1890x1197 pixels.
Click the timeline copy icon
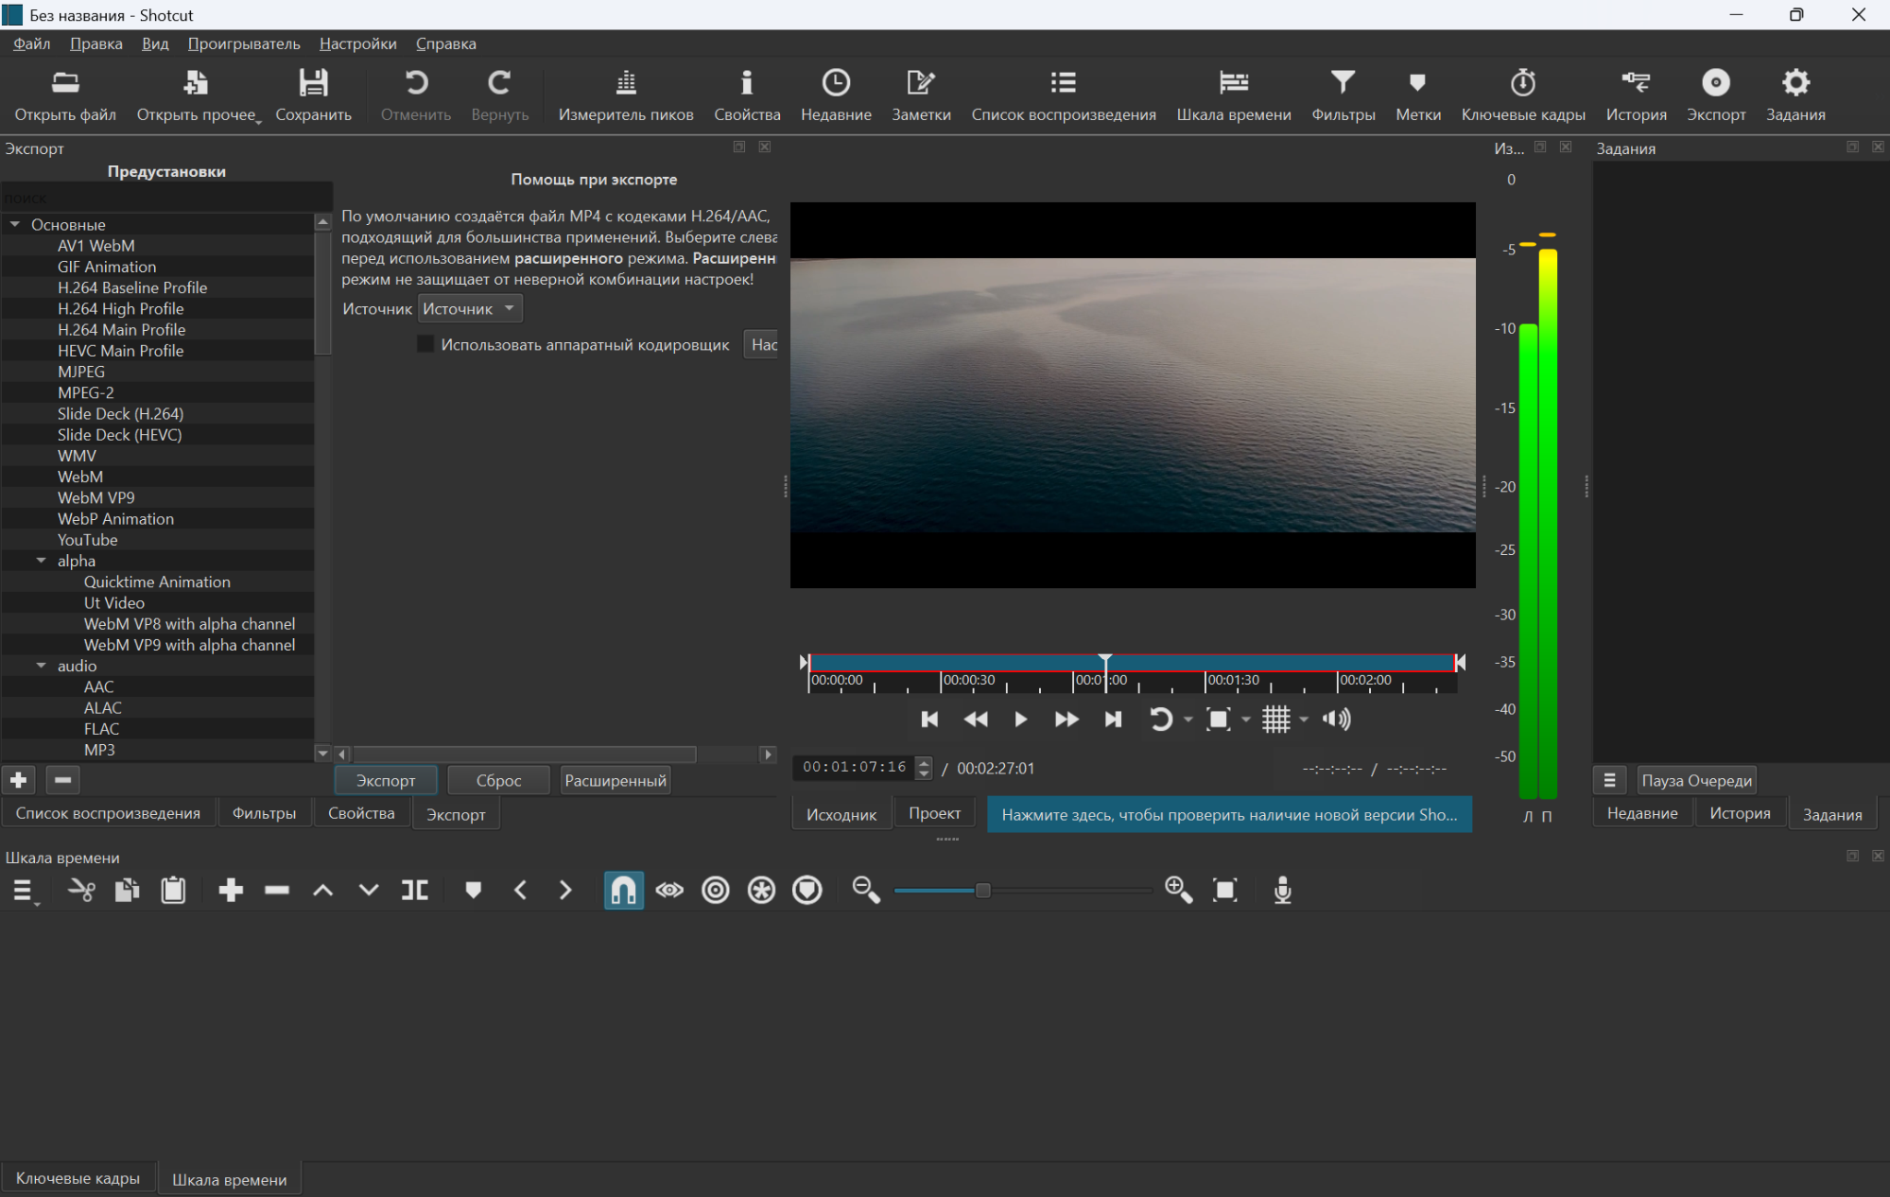[127, 890]
